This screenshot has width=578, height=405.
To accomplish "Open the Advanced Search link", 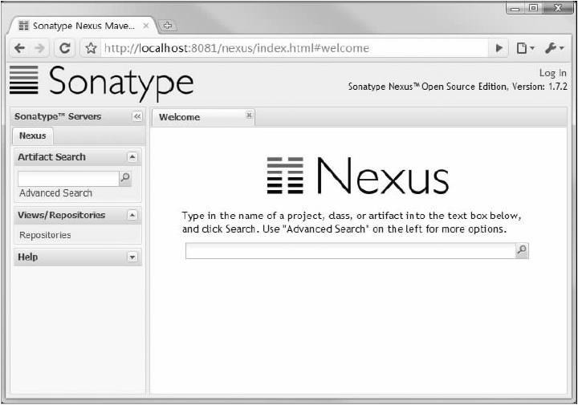I will tap(55, 193).
